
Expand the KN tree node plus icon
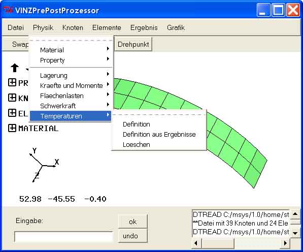(x=12, y=98)
